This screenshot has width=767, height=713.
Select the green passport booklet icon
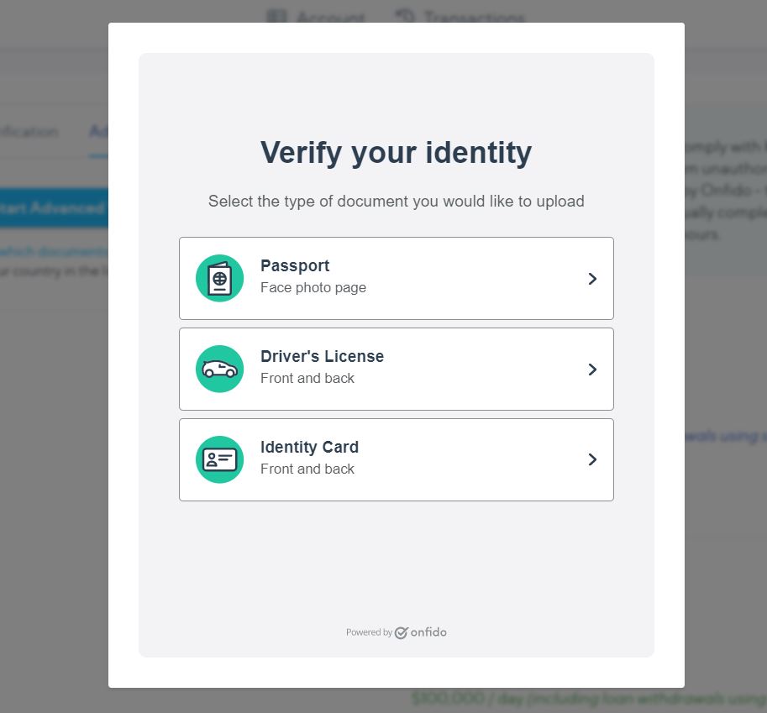point(219,278)
